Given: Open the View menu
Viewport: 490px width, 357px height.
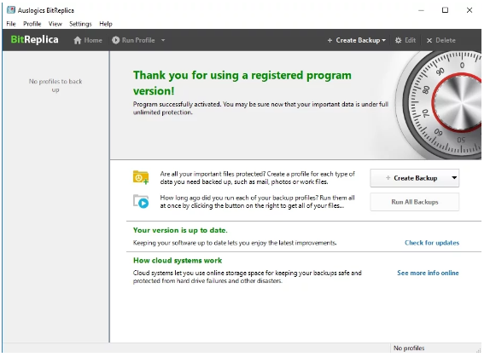Looking at the screenshot, I should coord(55,24).
